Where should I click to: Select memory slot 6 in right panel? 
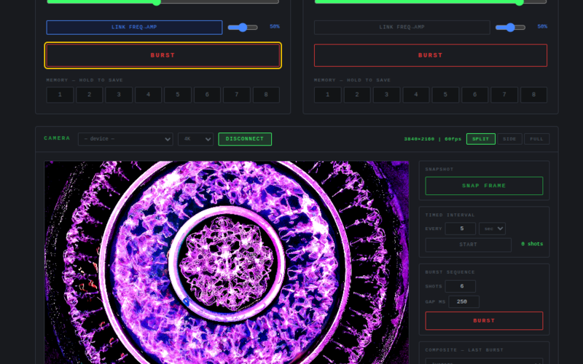pyautogui.click(x=475, y=95)
